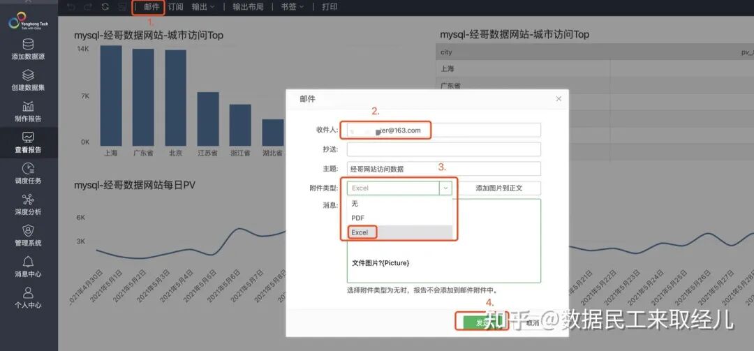Select PDF in attachment type list

(399, 218)
